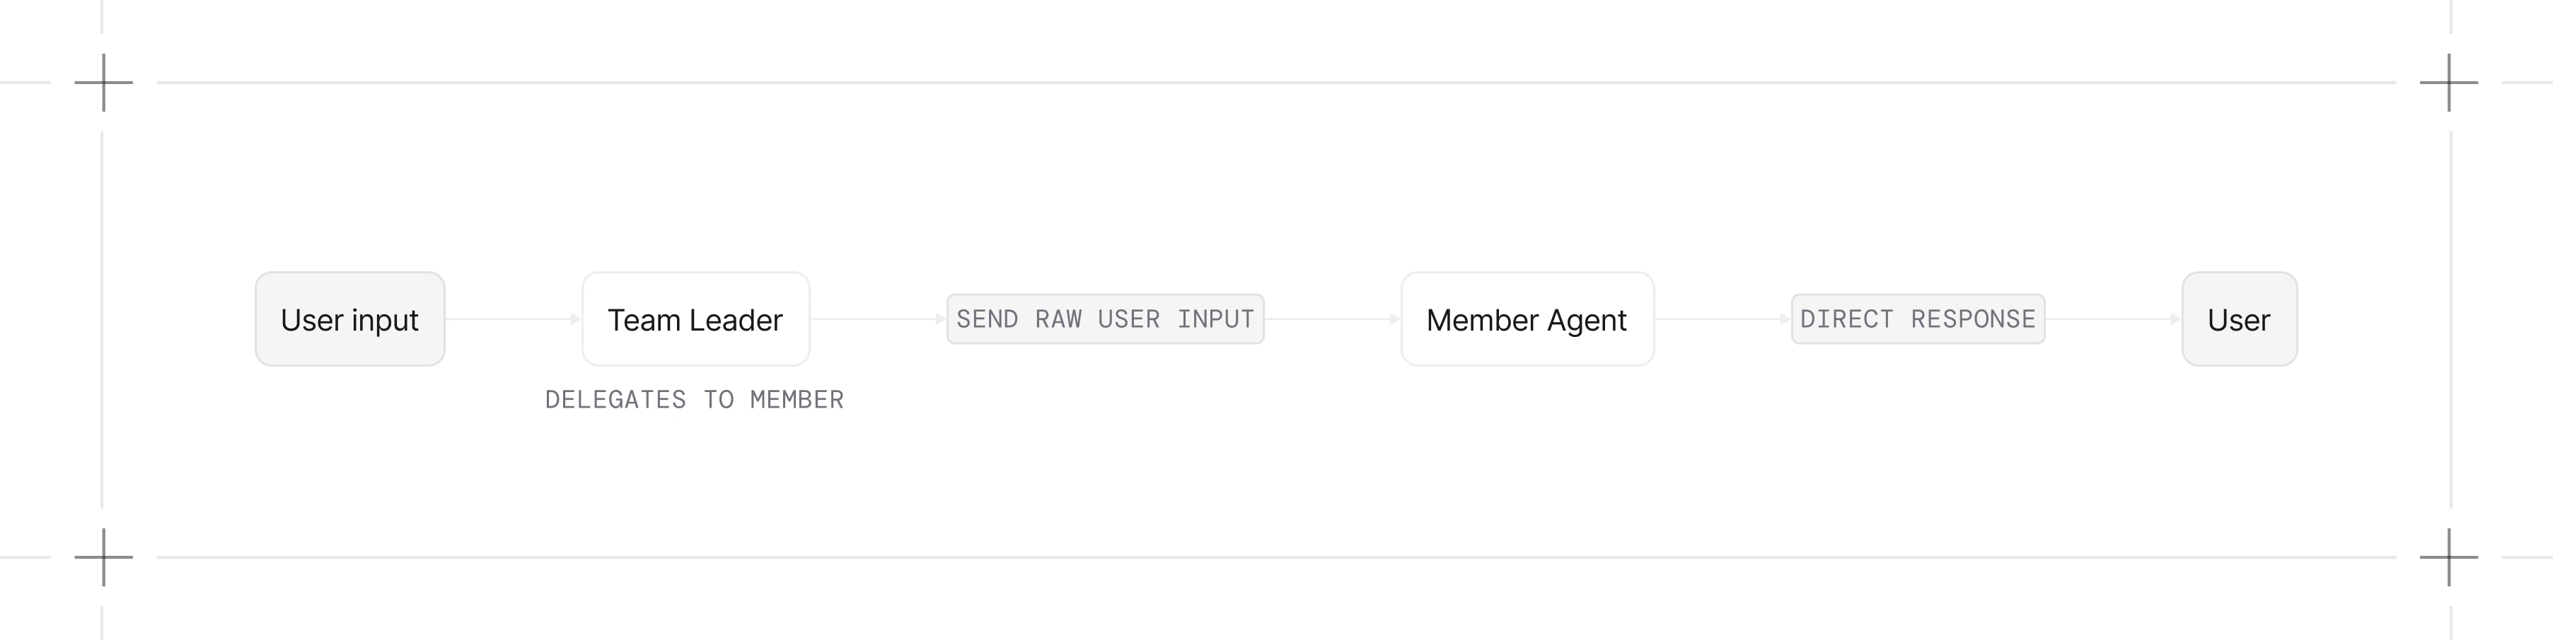Select the Team Leader node
The width and height of the screenshot is (2553, 640).
pos(696,319)
